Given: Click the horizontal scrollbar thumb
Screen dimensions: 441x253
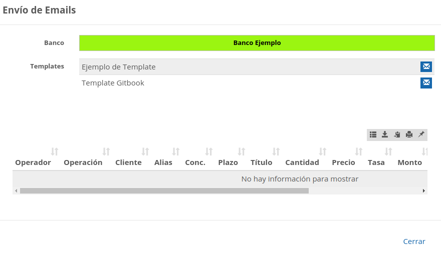Looking at the screenshot, I should pos(164,190).
